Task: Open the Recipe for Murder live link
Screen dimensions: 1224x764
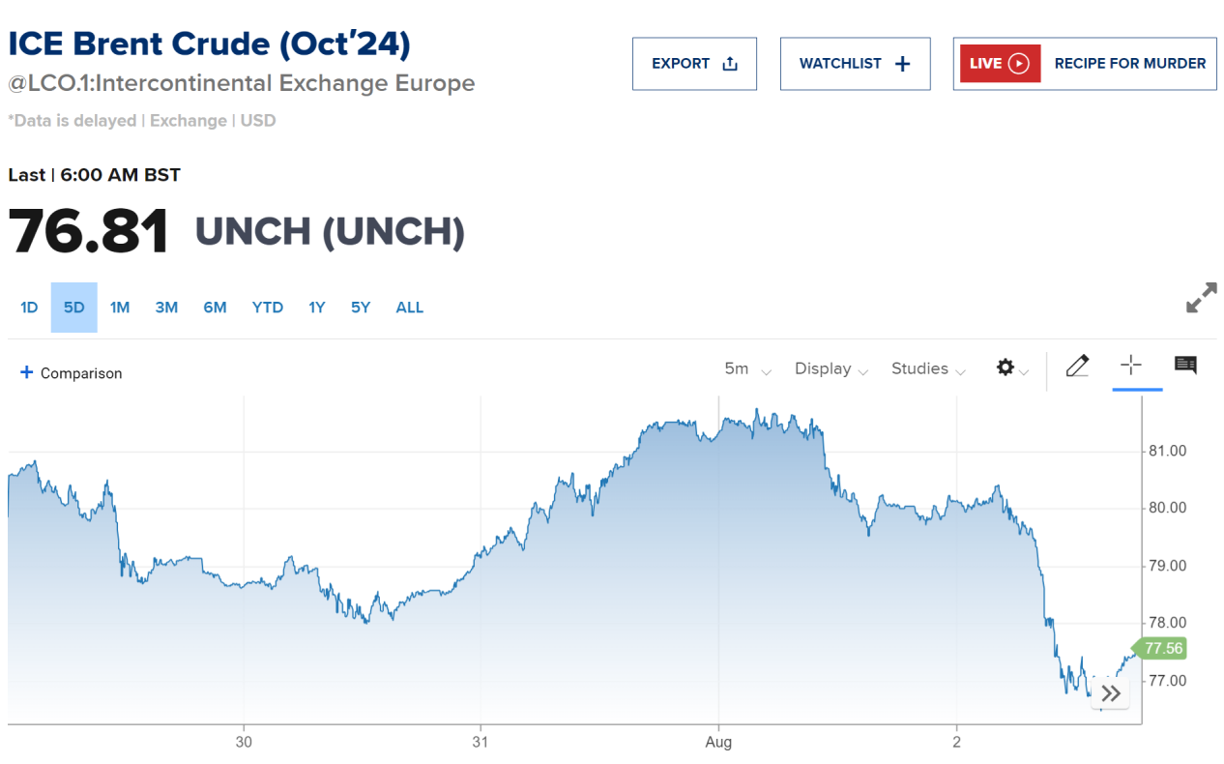Action: pos(1129,64)
